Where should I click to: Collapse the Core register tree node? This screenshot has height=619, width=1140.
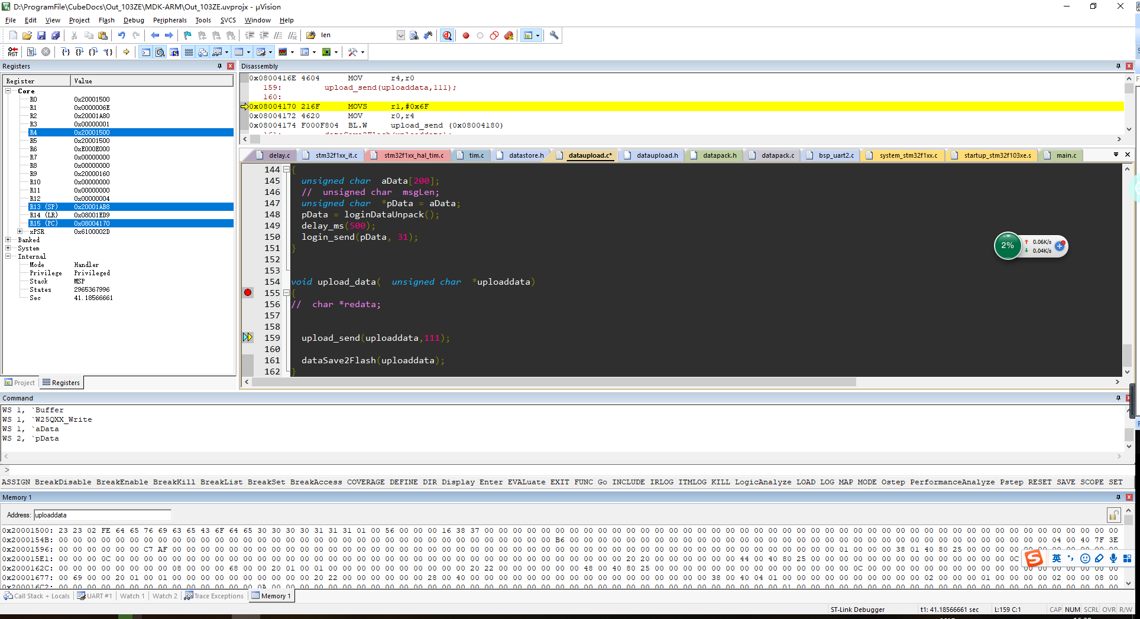click(x=8, y=91)
